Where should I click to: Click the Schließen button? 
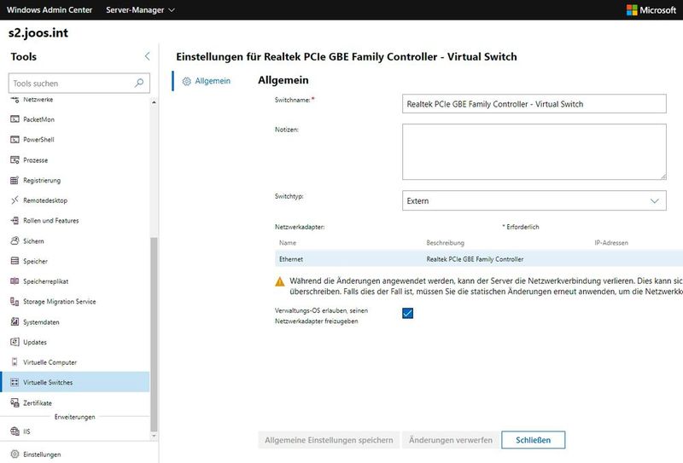[533, 440]
